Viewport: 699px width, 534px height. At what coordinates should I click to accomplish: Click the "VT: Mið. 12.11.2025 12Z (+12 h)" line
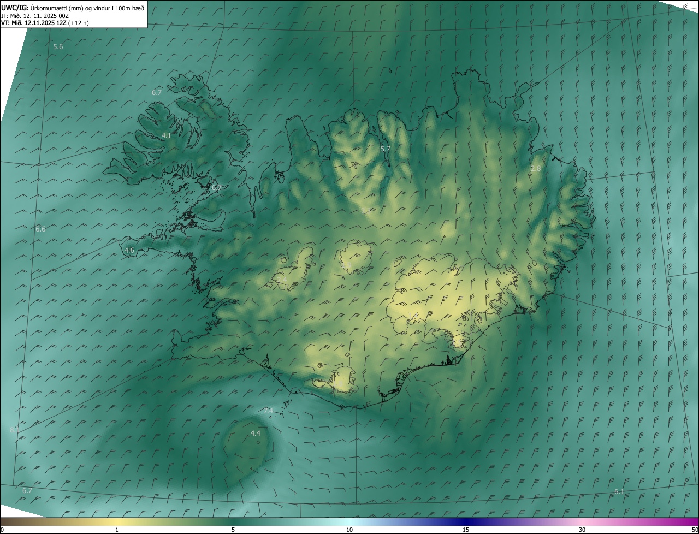(45, 23)
